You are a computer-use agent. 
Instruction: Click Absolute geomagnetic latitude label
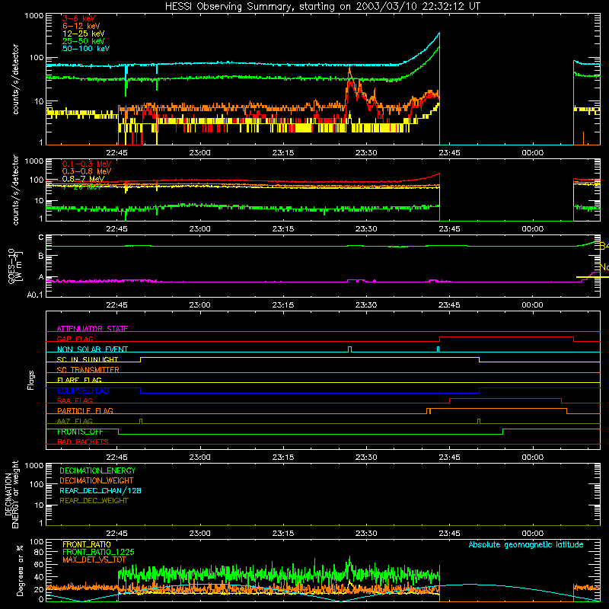click(x=526, y=544)
